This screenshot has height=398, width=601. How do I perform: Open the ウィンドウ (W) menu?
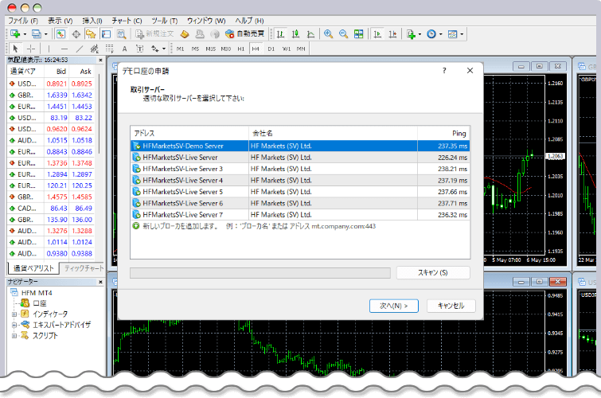206,21
